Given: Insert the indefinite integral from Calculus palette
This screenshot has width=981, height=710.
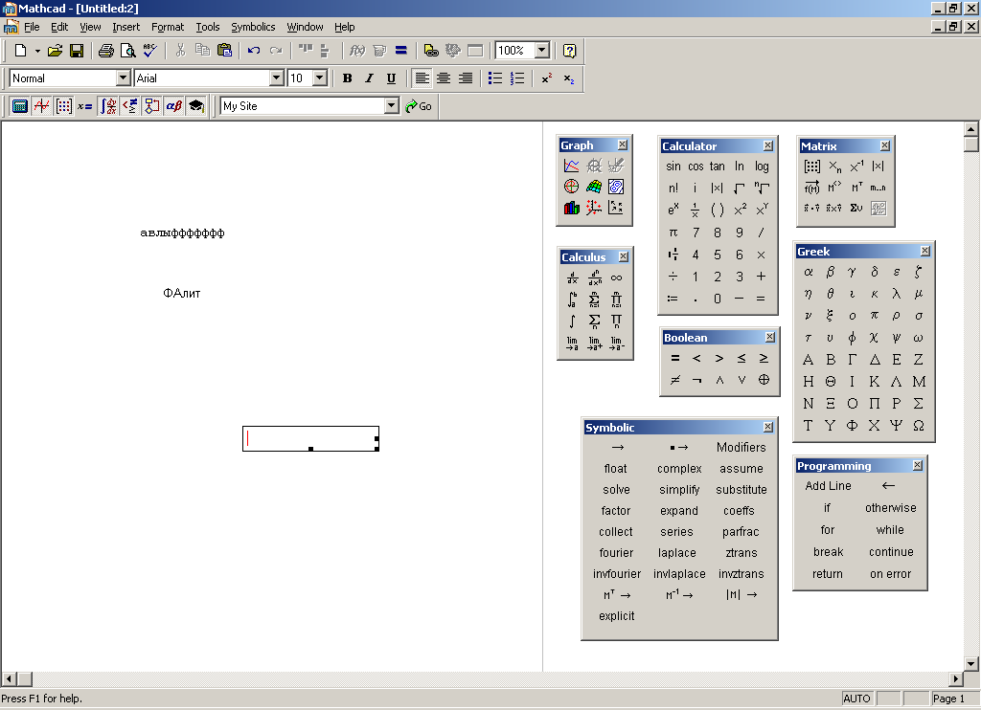Looking at the screenshot, I should point(573,322).
